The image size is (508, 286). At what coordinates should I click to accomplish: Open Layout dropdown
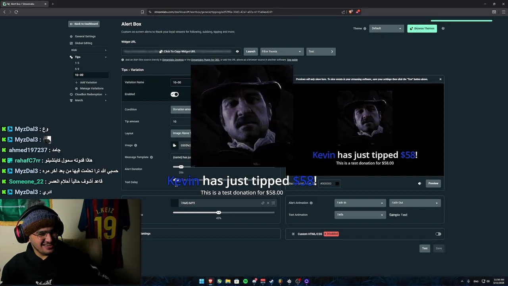(x=181, y=133)
